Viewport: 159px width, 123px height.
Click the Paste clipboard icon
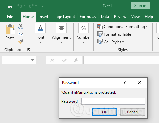click(10, 29)
